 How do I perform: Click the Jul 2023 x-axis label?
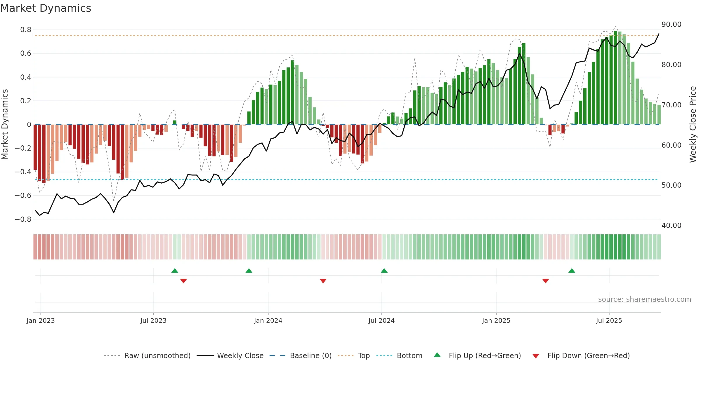click(x=153, y=320)
